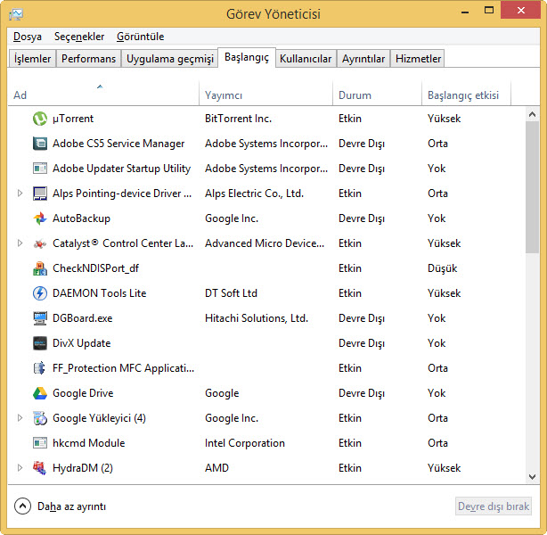Image resolution: width=547 pixels, height=535 pixels.
Task: Select the AutoBackup name text
Action: [x=81, y=218]
